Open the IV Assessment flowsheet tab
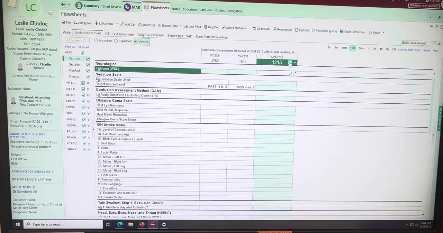 tap(123, 34)
